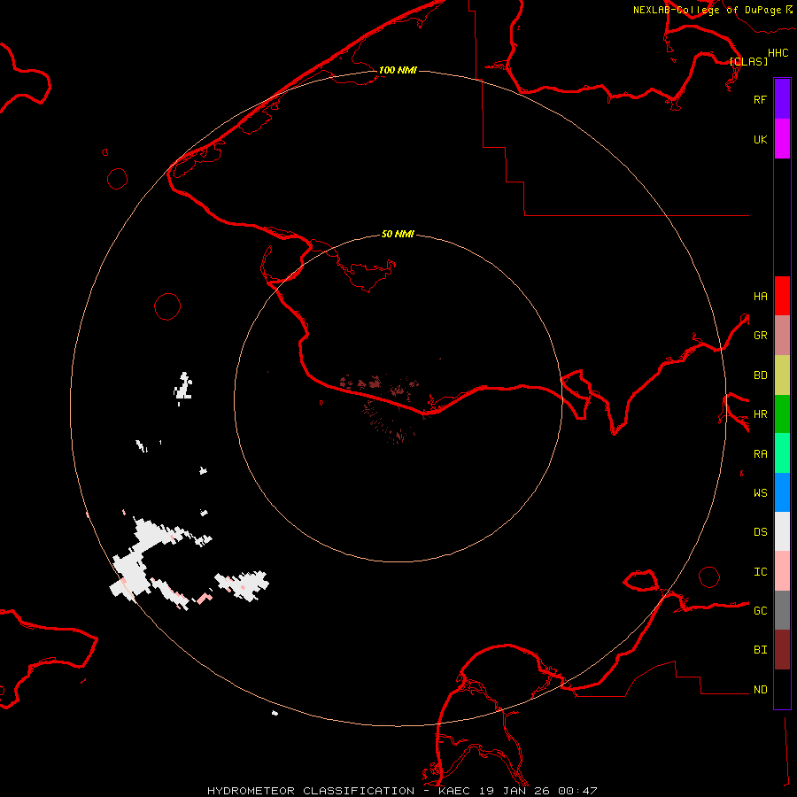Click the brown BI legend swatch

[782, 649]
